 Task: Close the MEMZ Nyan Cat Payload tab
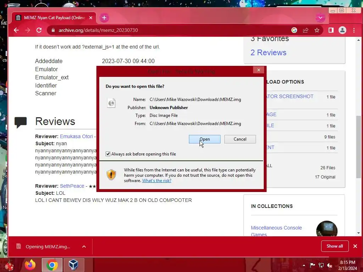point(91,18)
